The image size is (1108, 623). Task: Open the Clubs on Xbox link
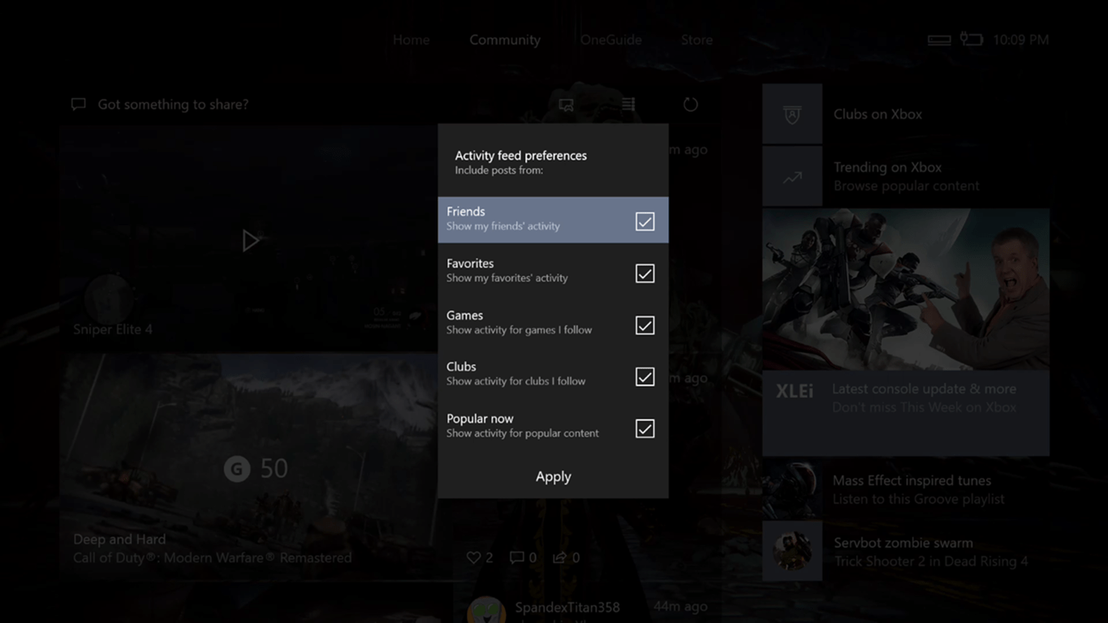[877, 114]
